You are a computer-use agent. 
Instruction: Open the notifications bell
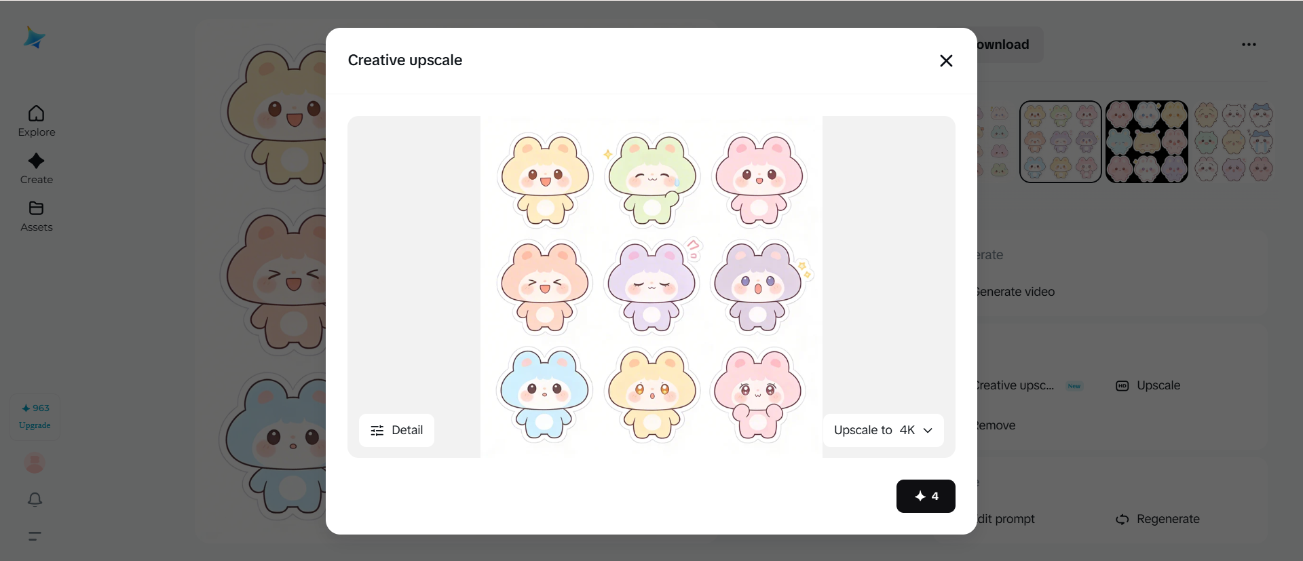35,500
